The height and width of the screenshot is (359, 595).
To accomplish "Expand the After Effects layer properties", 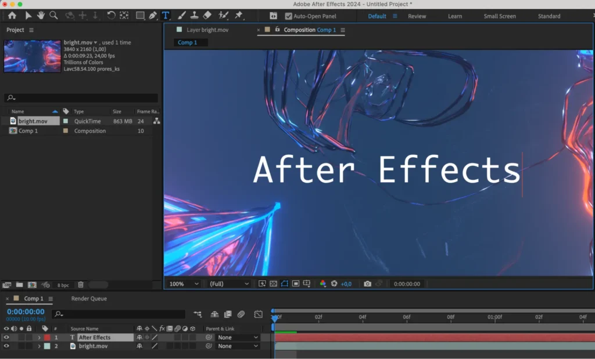I will click(x=39, y=337).
